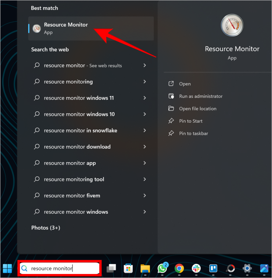This screenshot has height=278, width=272.
Task: Select 'resource monitor in snowflake' suggestion
Action: (x=91, y=131)
